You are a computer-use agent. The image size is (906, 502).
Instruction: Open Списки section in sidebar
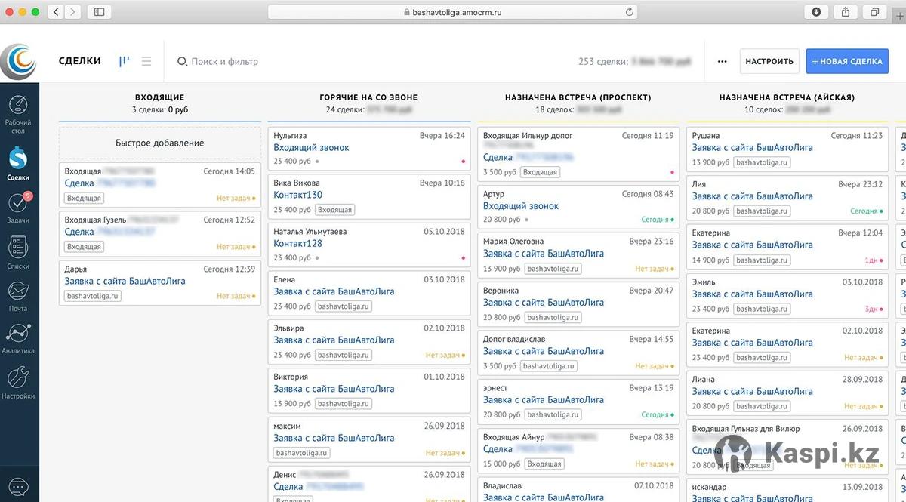(18, 253)
